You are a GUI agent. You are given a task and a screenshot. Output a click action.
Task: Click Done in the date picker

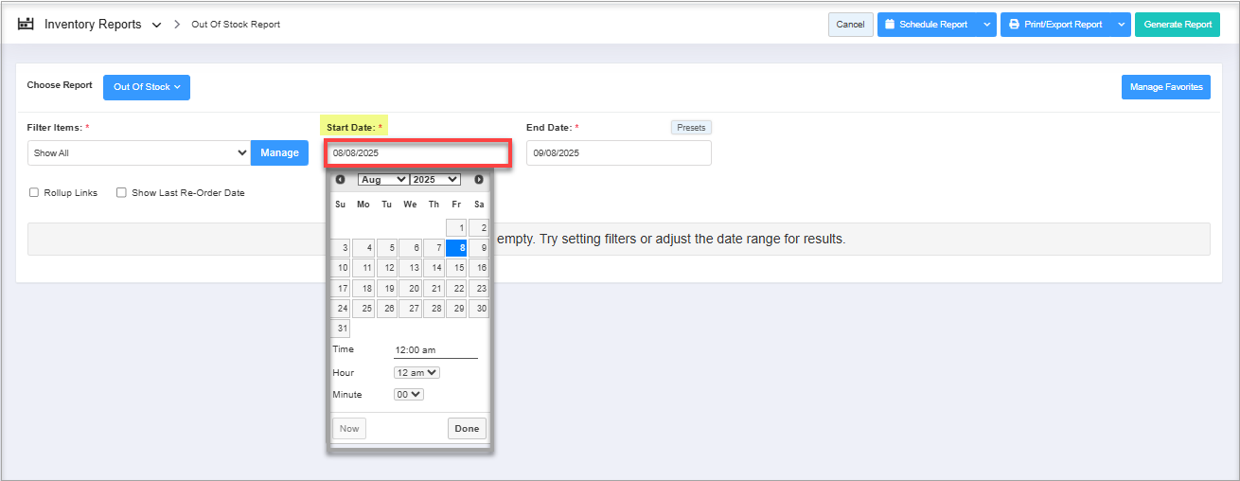pyautogui.click(x=467, y=429)
